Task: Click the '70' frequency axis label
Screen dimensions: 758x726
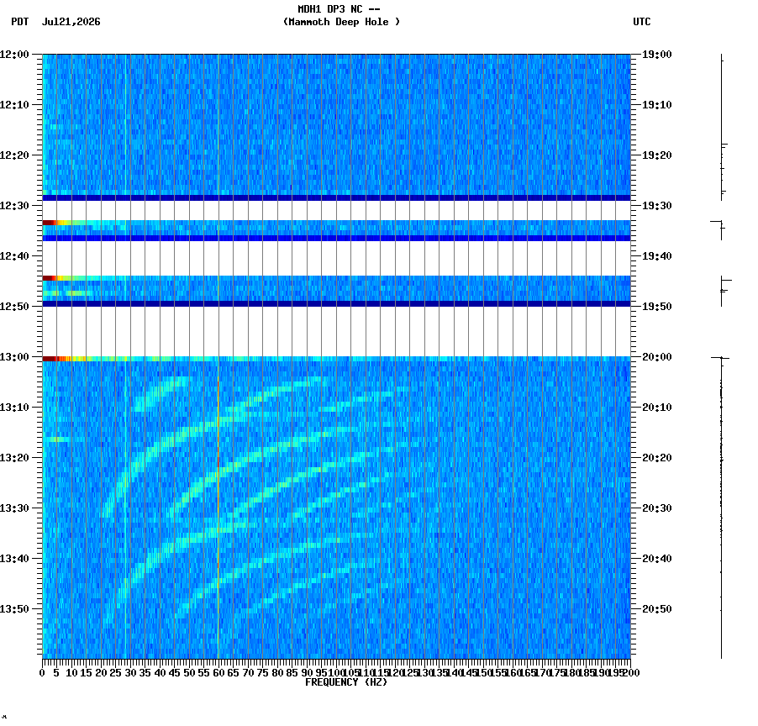Action: [248, 673]
